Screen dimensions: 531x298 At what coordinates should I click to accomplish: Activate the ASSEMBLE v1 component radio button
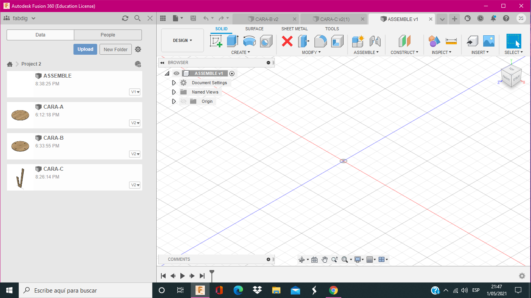(x=232, y=73)
